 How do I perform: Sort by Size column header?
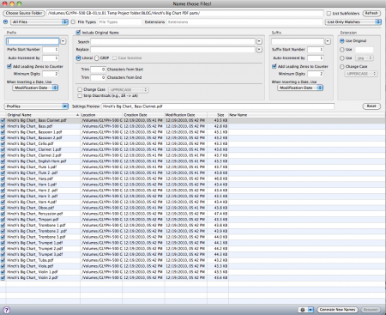pos(218,115)
